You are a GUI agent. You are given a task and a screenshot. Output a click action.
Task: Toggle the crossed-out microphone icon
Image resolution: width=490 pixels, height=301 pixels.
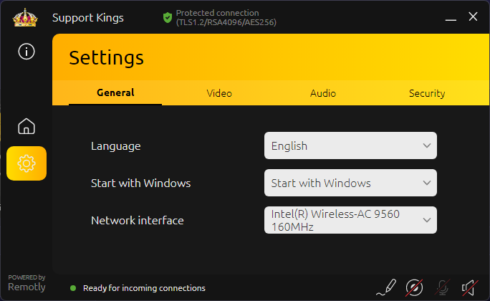(x=443, y=288)
